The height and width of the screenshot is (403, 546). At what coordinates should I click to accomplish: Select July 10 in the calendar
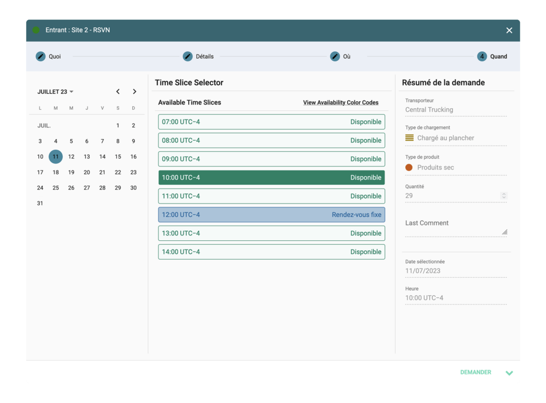40,157
